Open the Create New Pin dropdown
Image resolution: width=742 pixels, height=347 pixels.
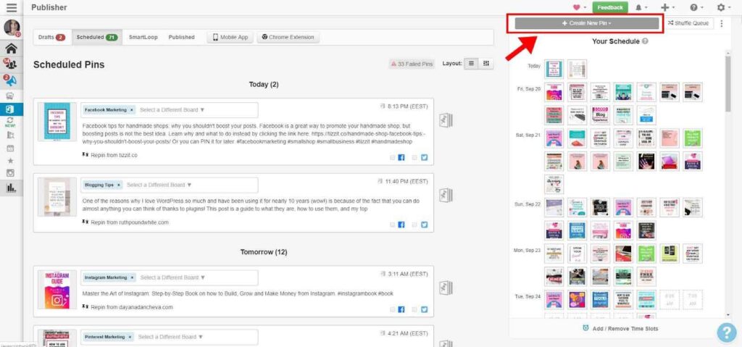(x=587, y=23)
